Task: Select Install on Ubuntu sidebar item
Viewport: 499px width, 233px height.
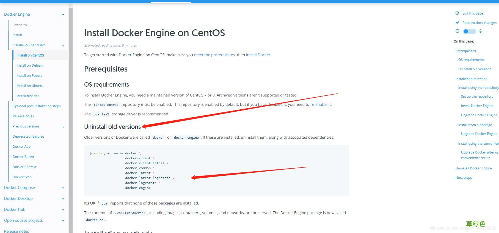Action: coord(30,86)
